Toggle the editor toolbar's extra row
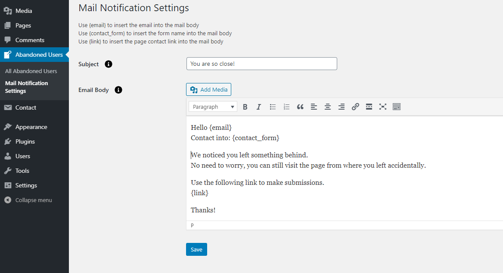Viewport: 503px width, 273px height. click(x=397, y=107)
